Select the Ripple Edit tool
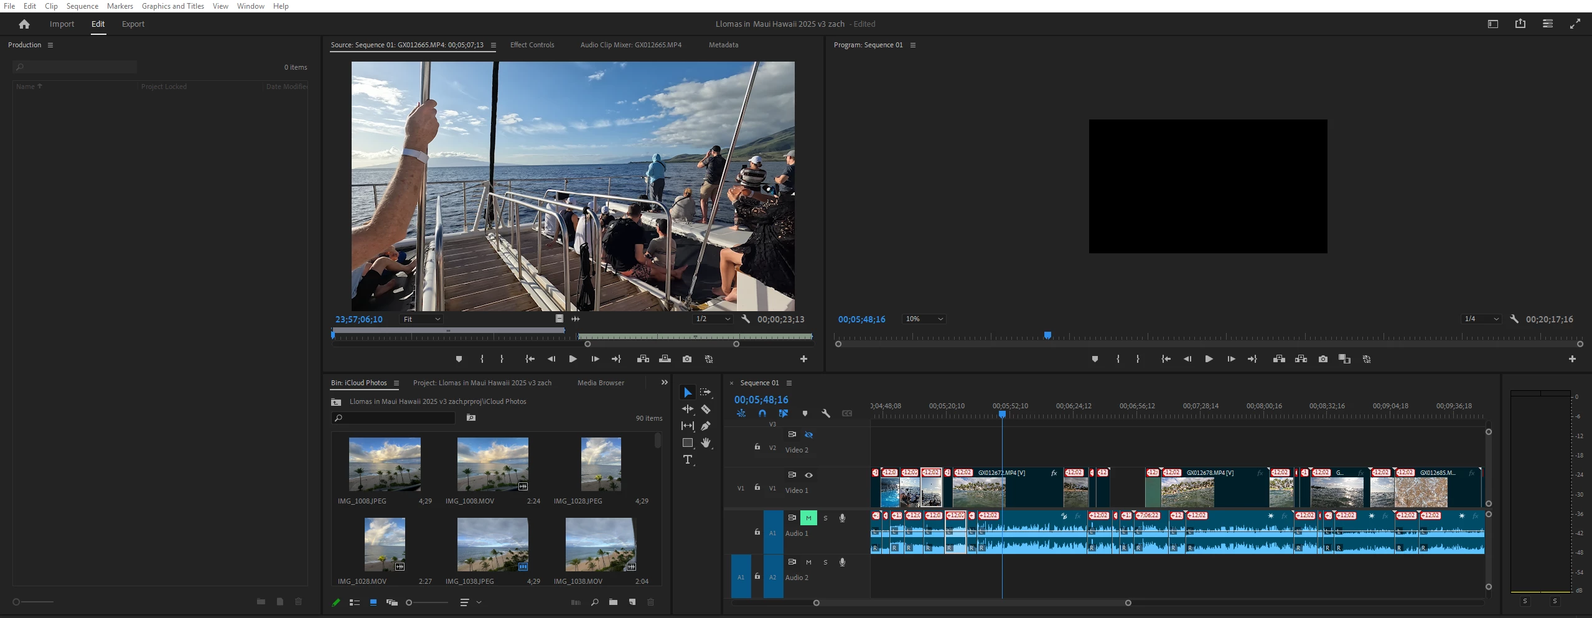The image size is (1592, 618). tap(687, 409)
